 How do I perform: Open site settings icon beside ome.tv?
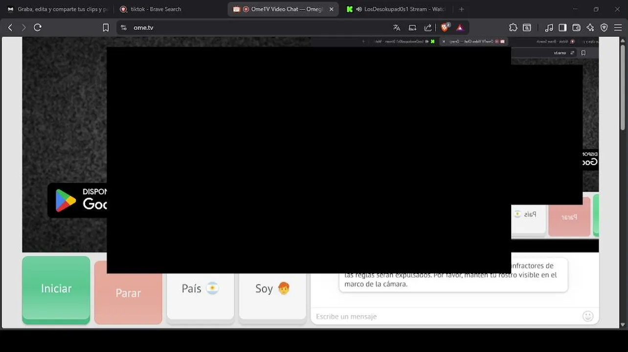tap(123, 28)
